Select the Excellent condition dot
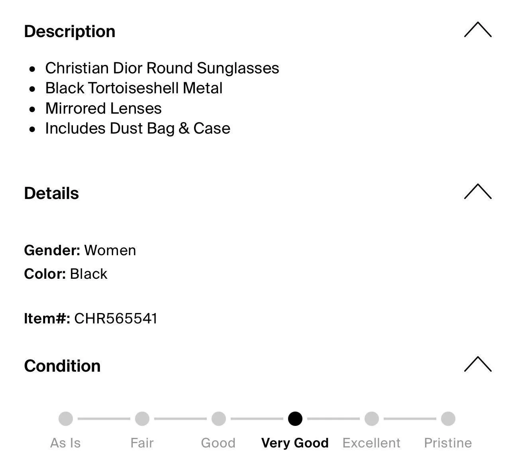 pos(372,419)
